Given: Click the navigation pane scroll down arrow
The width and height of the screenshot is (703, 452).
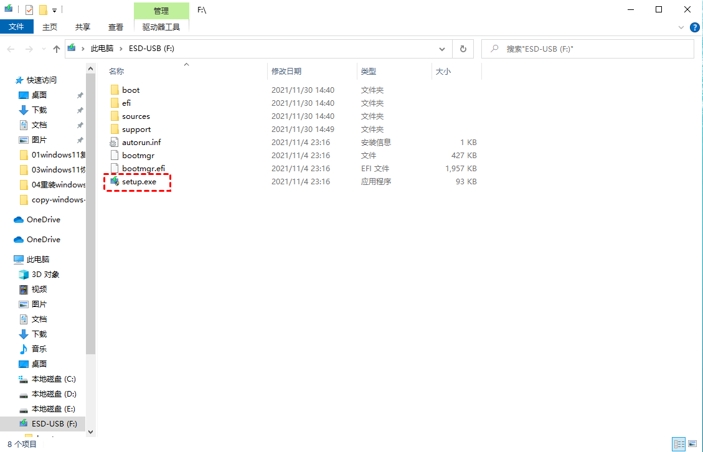Looking at the screenshot, I should click(x=90, y=431).
